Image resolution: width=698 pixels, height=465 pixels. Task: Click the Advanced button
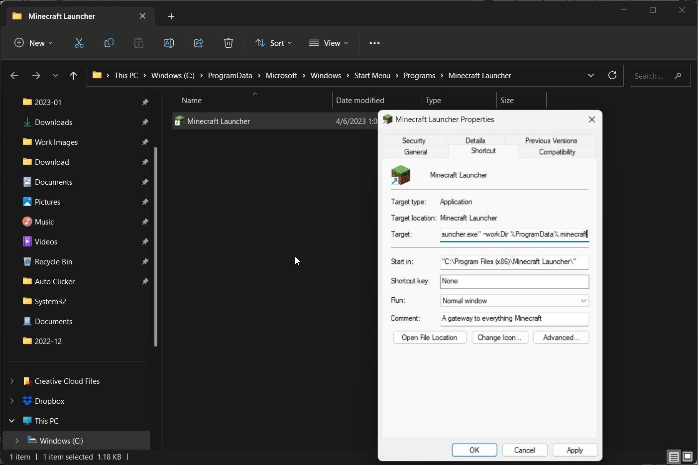click(x=561, y=338)
